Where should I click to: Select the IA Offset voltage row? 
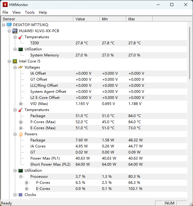pos(108,73)
